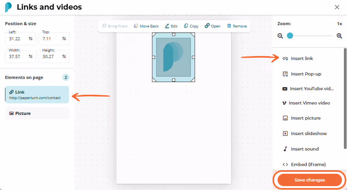Click the Vimeo logo icon
Image resolution: width=347 pixels, height=190 pixels.
coord(284,103)
